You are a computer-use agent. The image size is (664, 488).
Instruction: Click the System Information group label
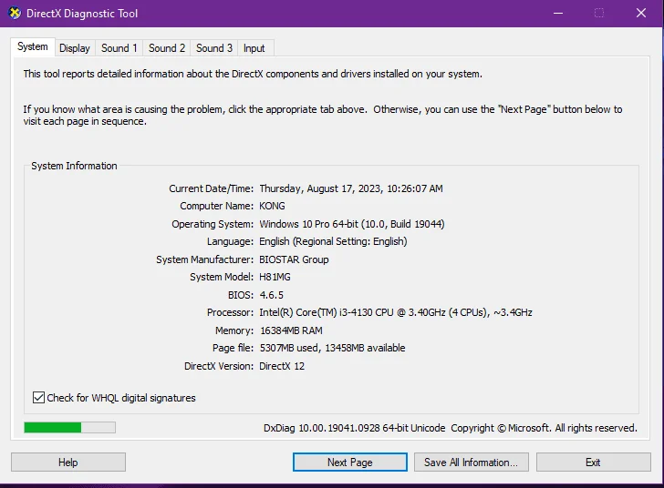coord(74,166)
